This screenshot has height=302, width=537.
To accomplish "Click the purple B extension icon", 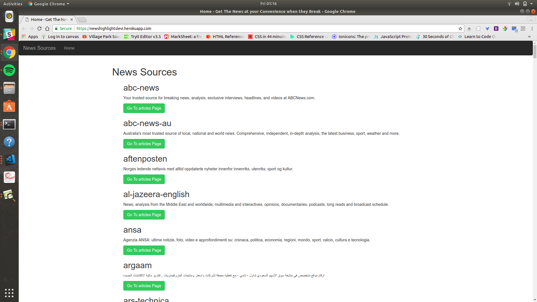I will pyautogui.click(x=496, y=29).
